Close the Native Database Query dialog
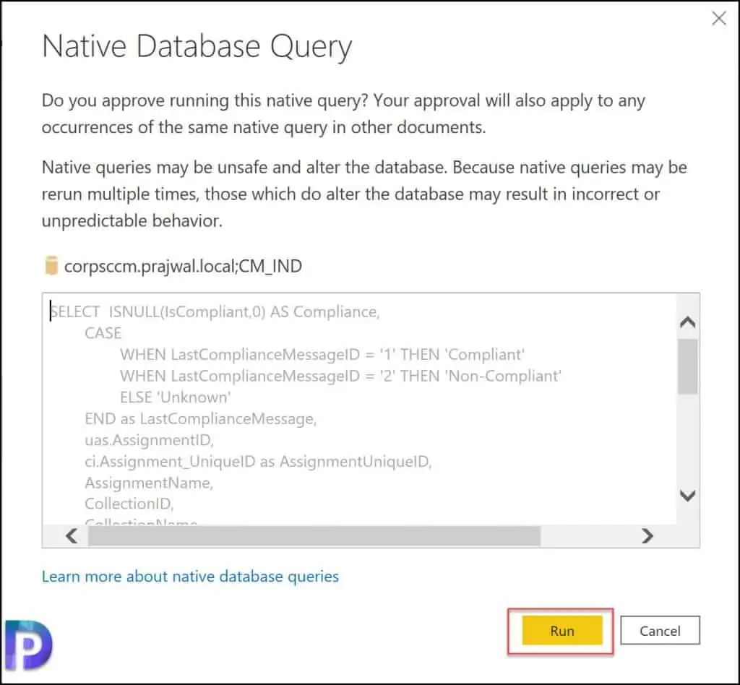Viewport: 740px width, 685px height. click(x=719, y=18)
